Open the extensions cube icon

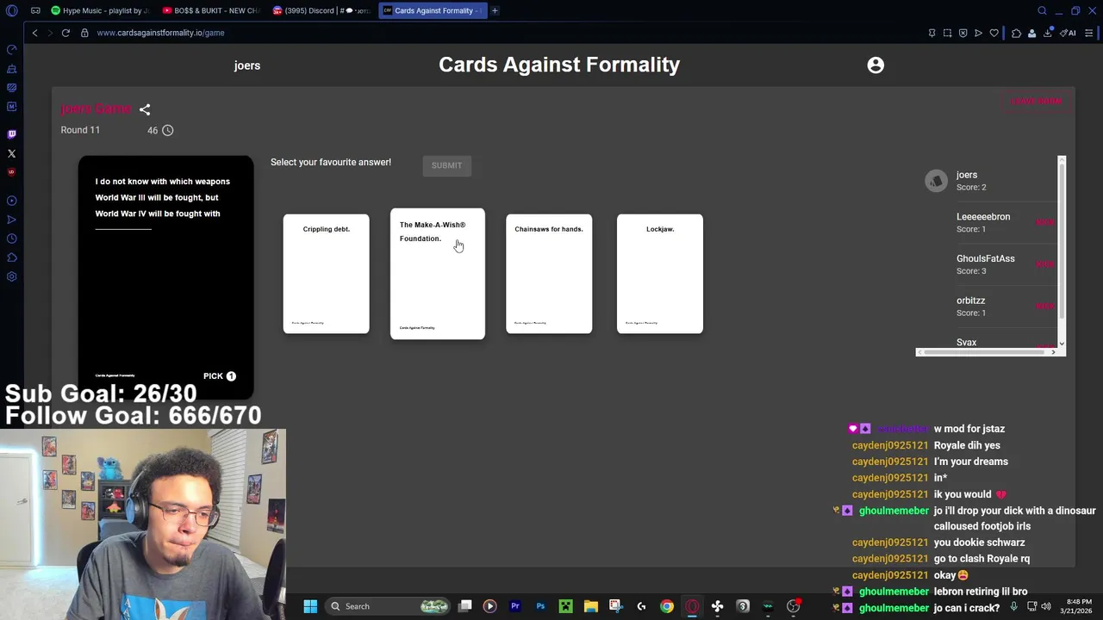[1016, 33]
